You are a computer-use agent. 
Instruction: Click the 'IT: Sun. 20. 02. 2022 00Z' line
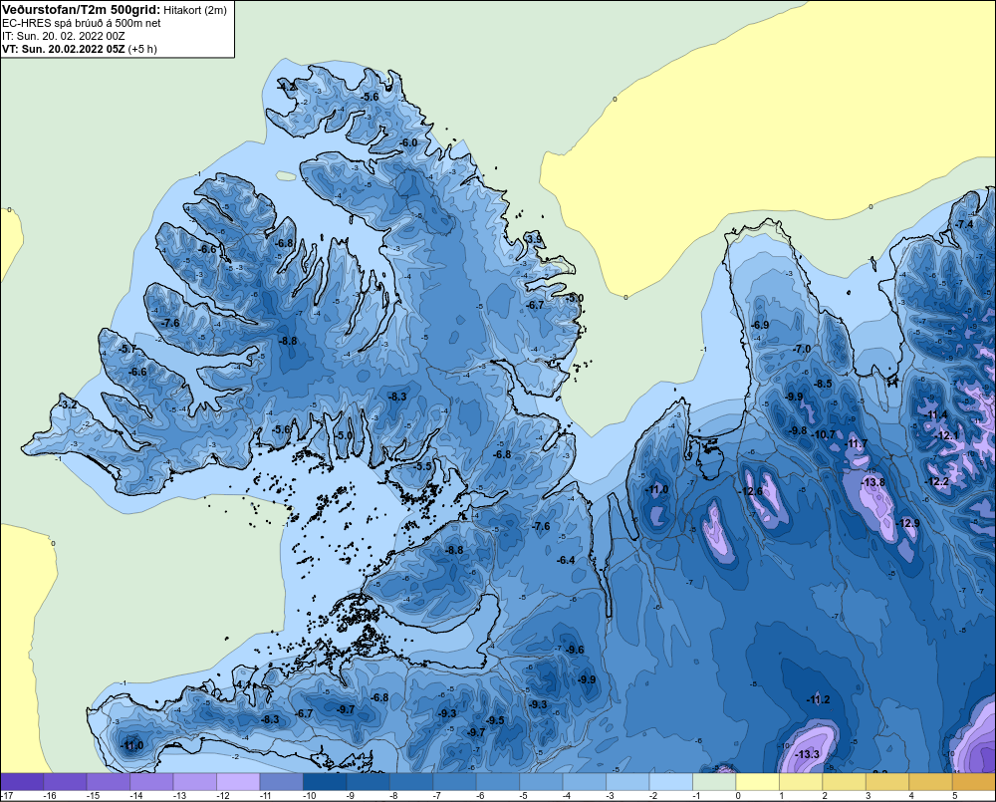pyautogui.click(x=64, y=36)
